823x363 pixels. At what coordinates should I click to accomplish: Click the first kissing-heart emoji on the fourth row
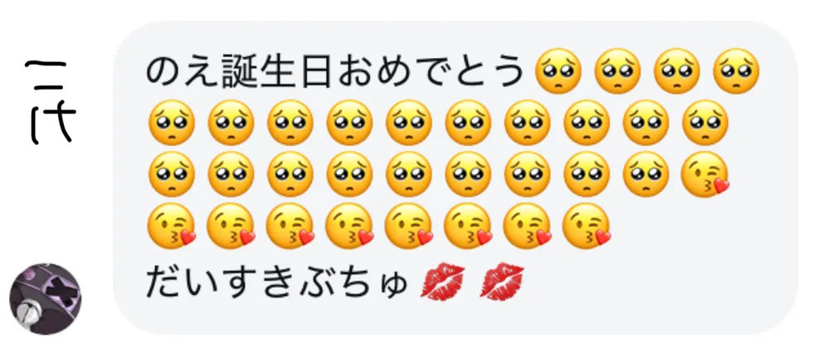172,225
